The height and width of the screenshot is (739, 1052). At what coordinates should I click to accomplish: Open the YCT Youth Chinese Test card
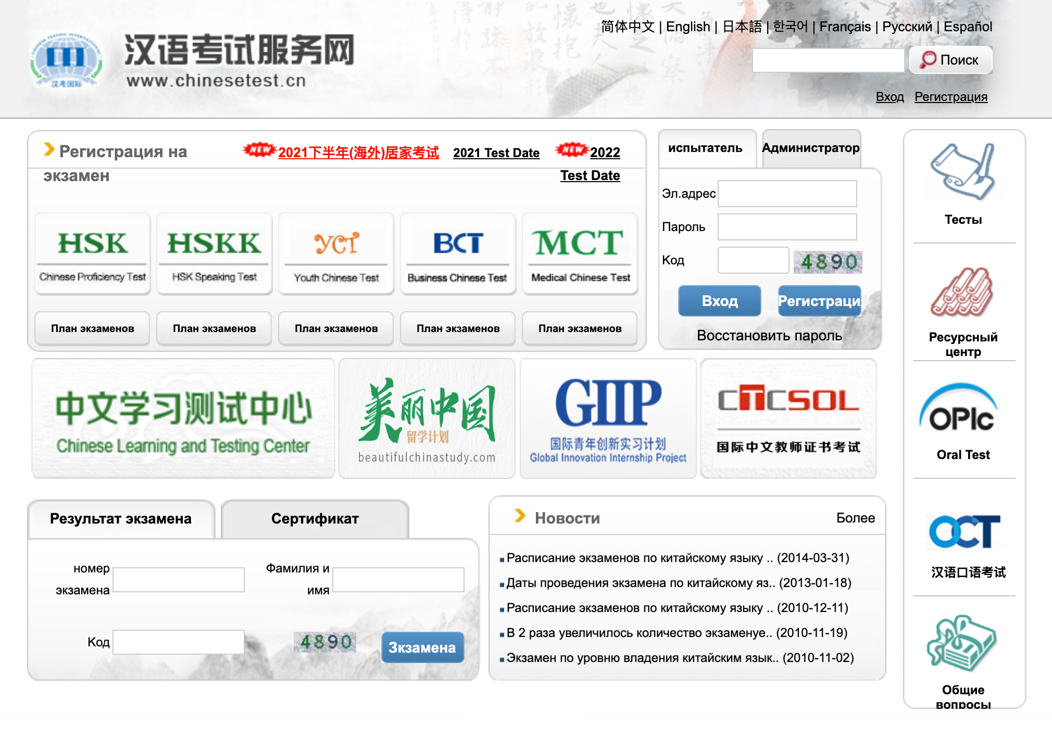(336, 254)
